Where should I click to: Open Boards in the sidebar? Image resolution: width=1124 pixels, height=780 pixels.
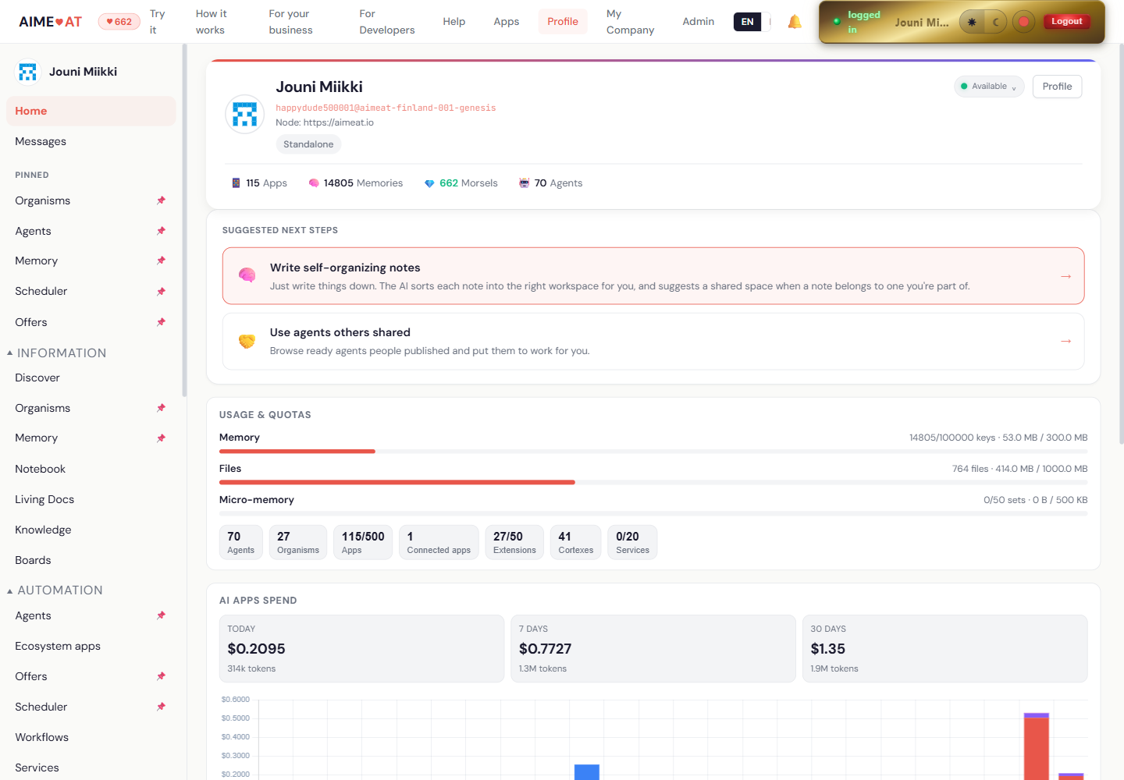click(x=91, y=560)
